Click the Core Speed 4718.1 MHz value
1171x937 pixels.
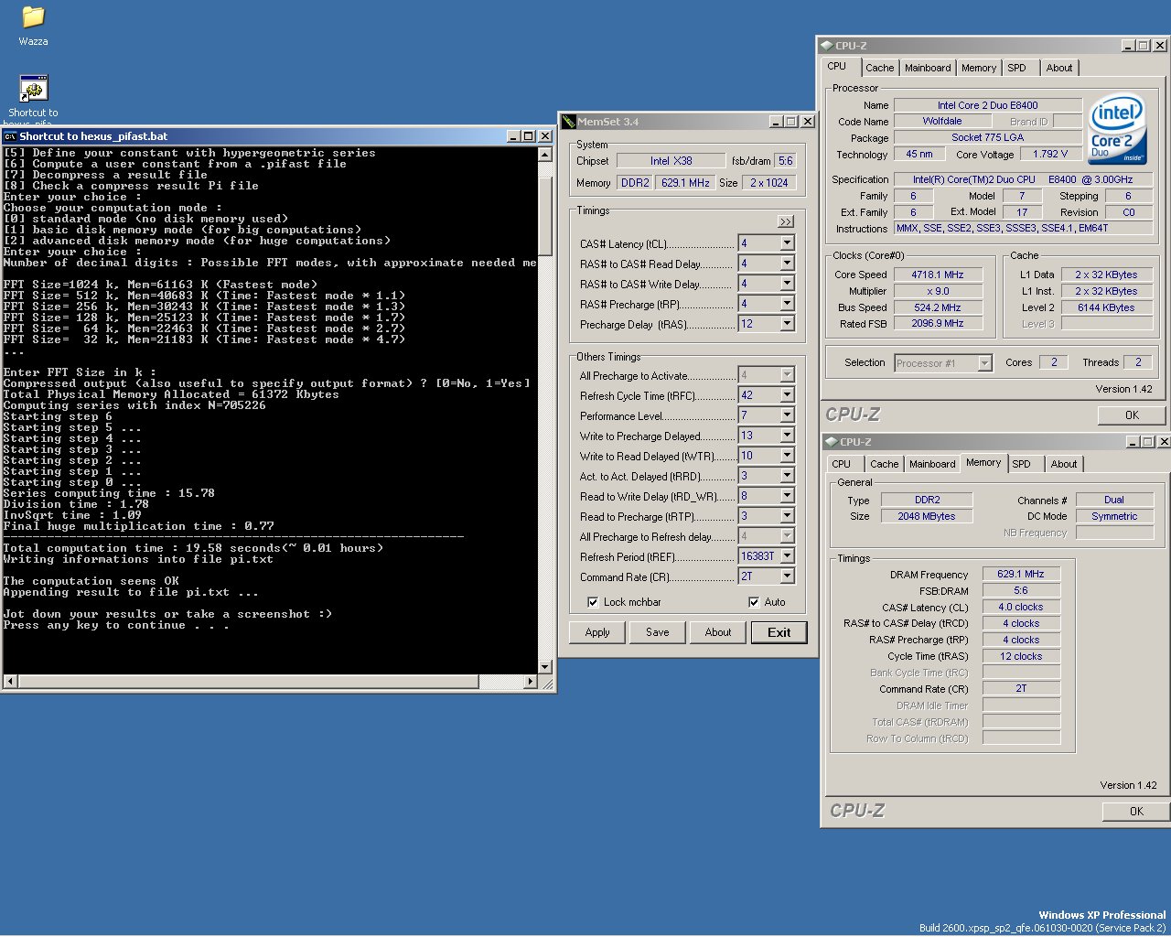click(938, 275)
